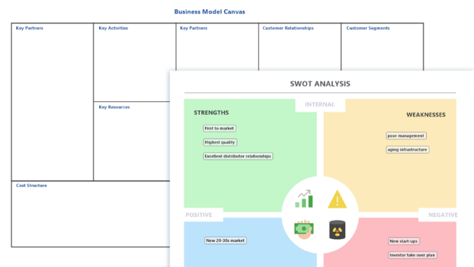Screen dimensions: 474x267
Task: Select the 'aging infrastructure' tag
Action: 407,149
